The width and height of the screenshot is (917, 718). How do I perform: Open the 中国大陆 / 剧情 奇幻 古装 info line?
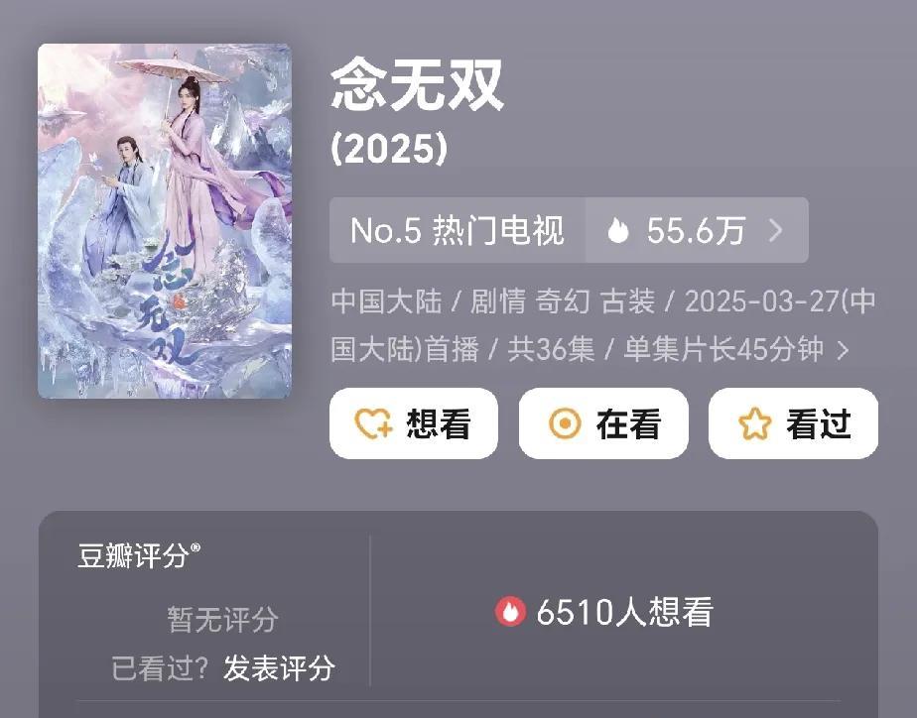click(x=603, y=326)
